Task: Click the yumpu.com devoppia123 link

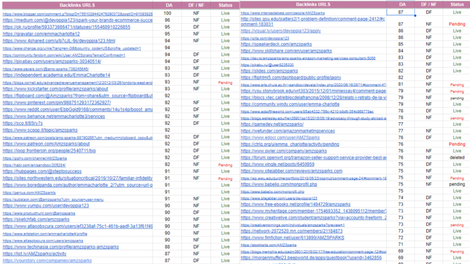Action: [x=46, y=206]
